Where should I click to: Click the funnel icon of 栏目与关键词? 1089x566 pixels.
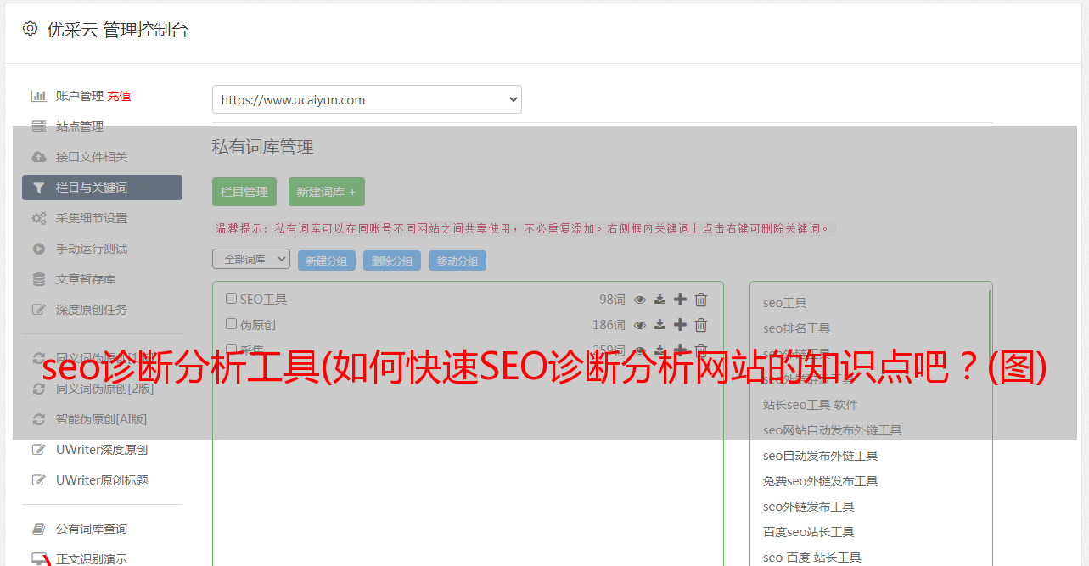[x=38, y=188]
